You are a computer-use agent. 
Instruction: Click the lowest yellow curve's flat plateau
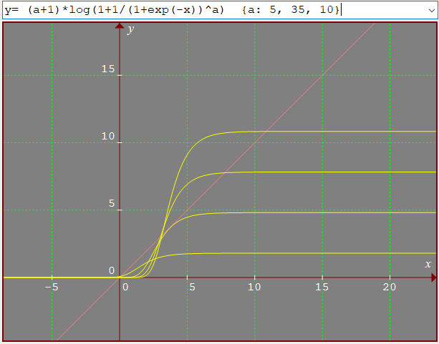coord(344,253)
